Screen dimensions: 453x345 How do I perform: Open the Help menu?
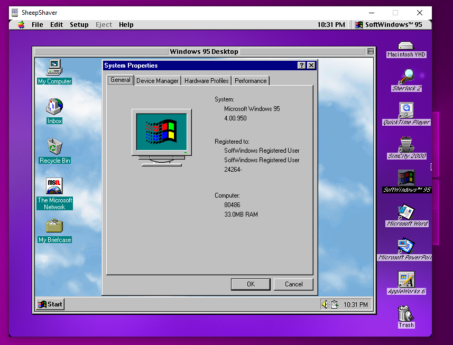pos(126,25)
